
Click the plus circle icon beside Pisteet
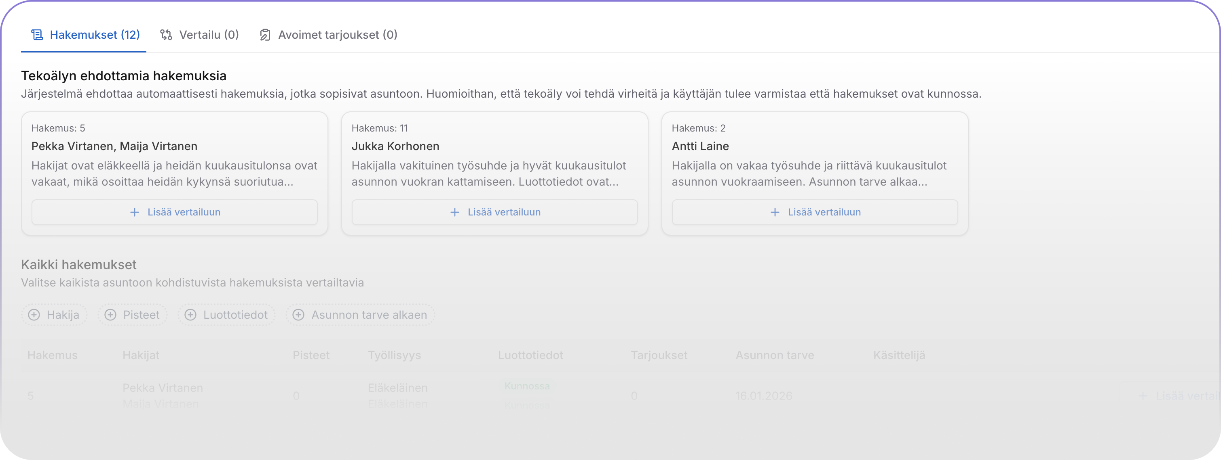pyautogui.click(x=110, y=315)
